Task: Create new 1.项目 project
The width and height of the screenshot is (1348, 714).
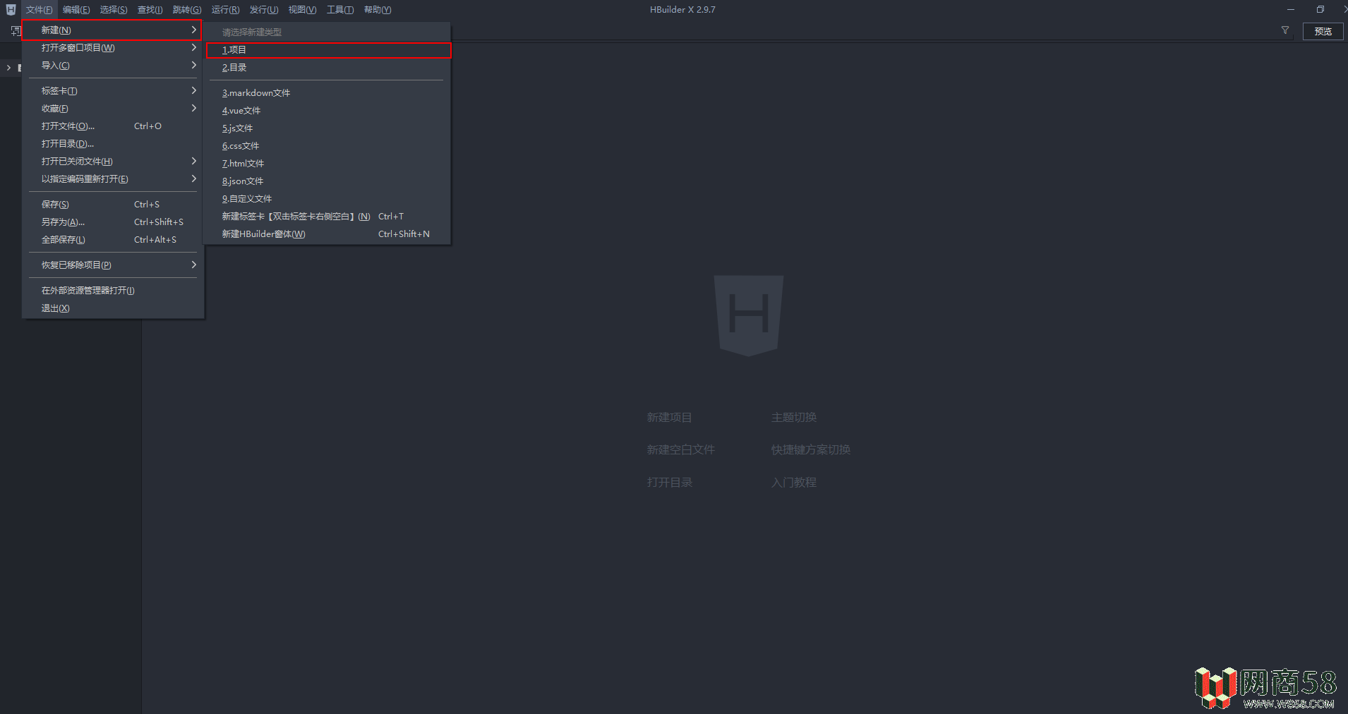Action: point(328,50)
